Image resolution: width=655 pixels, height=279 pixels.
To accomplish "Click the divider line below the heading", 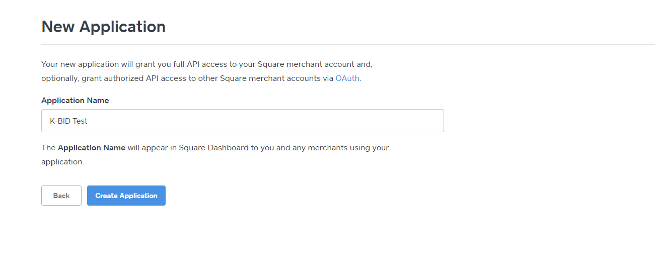I will [347, 44].
